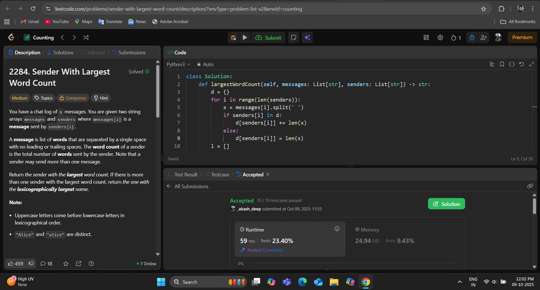Bookmark the code in editor toolbar
Viewport: 540px width, 290px height.
pyautogui.click(x=502, y=64)
